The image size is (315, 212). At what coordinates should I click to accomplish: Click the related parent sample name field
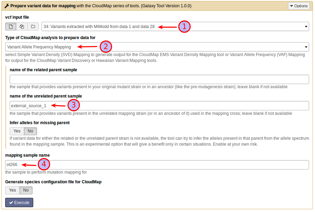(159, 79)
